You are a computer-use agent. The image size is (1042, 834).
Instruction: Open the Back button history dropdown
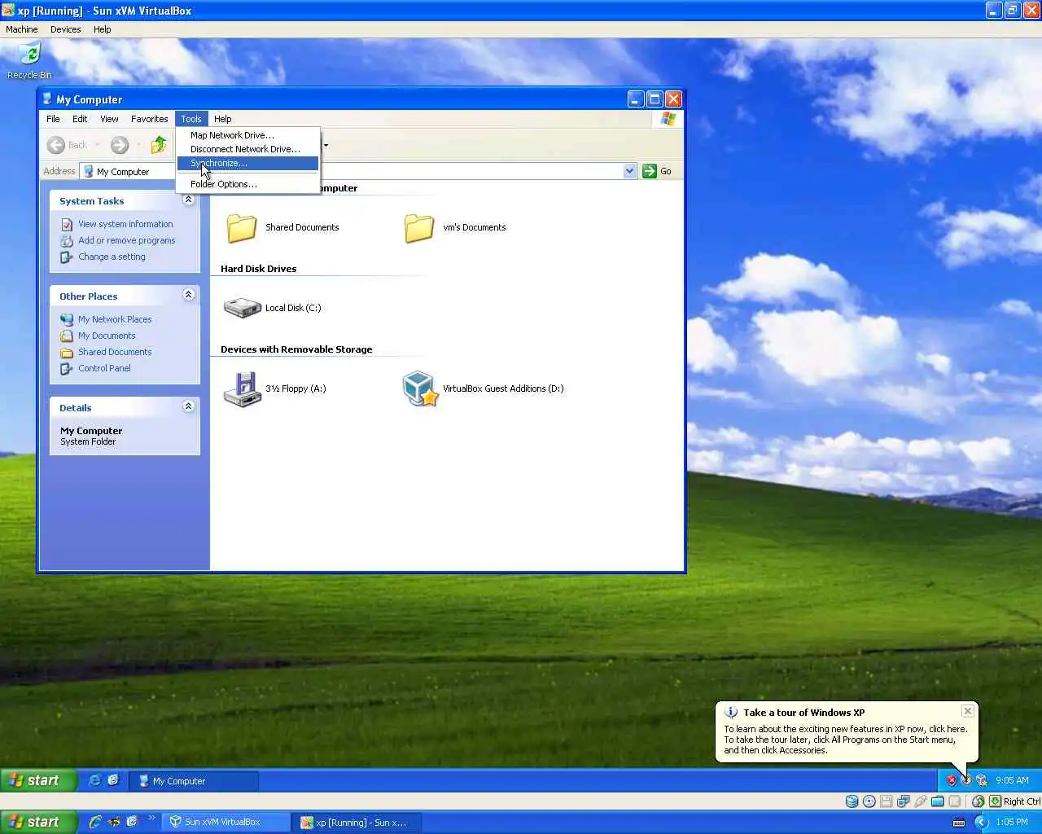click(98, 145)
